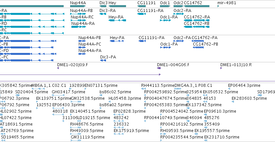Click the Dic3-RA transcript
Image resolution: width=275 pixels, height=142 pixels.
103,14
